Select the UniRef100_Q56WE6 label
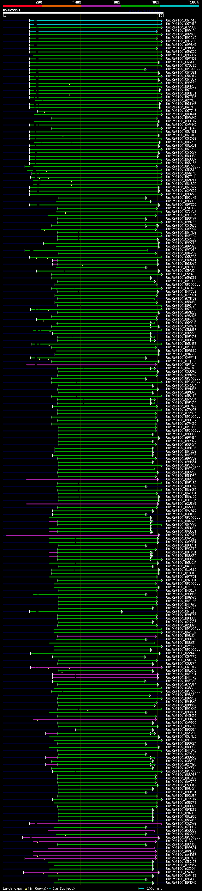Image resolution: width=202 pixels, height=891 pixels. [x=181, y=820]
